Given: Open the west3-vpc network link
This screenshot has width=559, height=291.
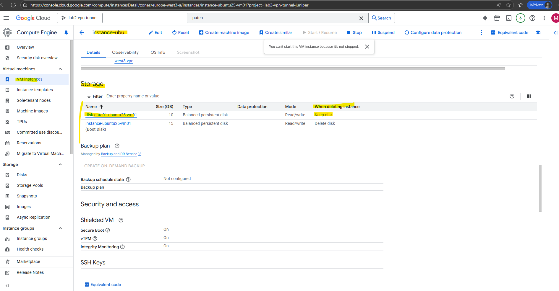Looking at the screenshot, I should coord(124,61).
